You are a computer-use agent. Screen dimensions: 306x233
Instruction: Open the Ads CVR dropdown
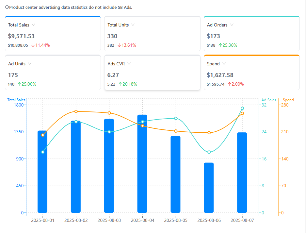129,64
